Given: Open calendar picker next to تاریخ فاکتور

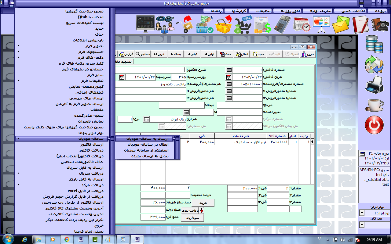Looking at the screenshot, I should [x=229, y=77].
